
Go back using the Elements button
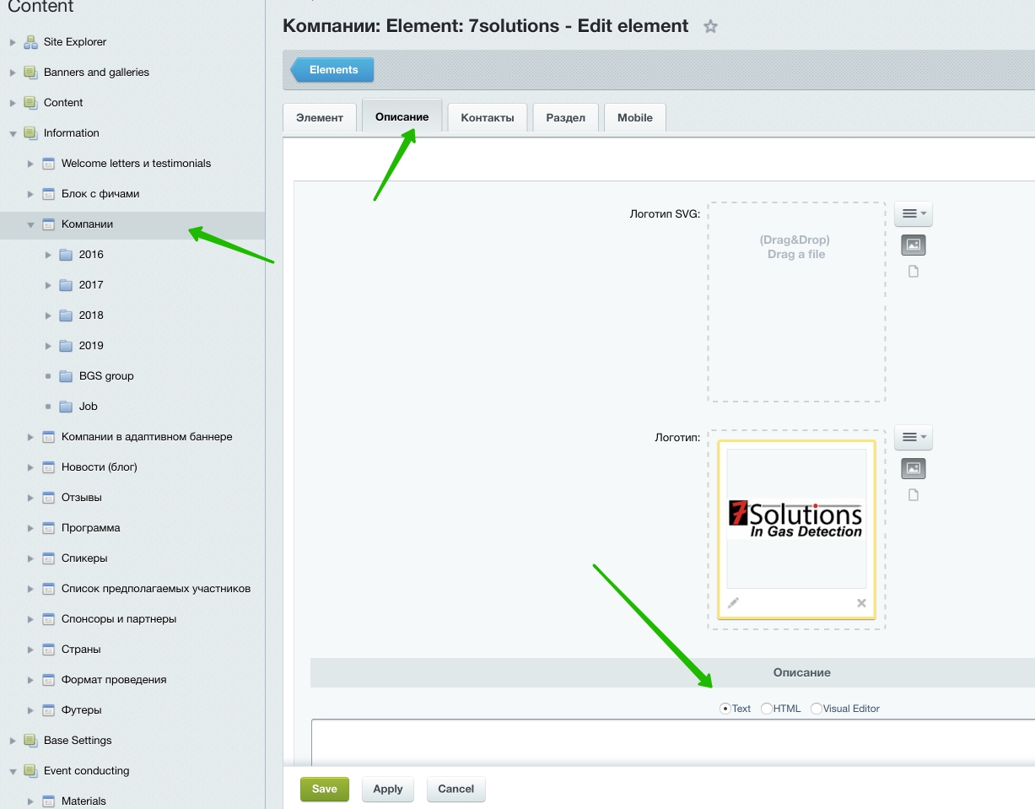[333, 70]
